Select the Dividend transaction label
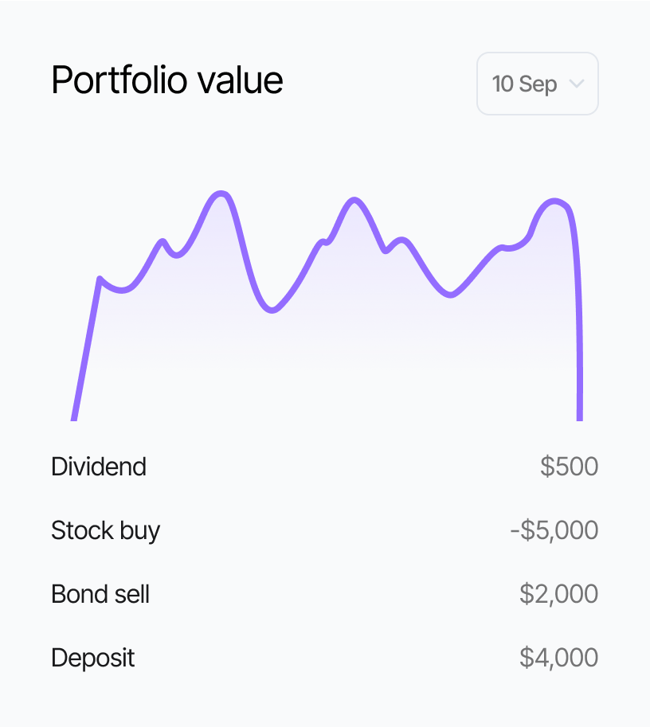Image resolution: width=650 pixels, height=727 pixels. coord(99,467)
